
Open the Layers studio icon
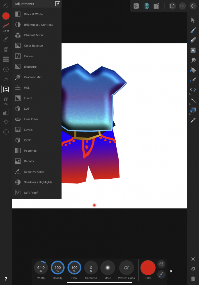(x=6, y=49)
